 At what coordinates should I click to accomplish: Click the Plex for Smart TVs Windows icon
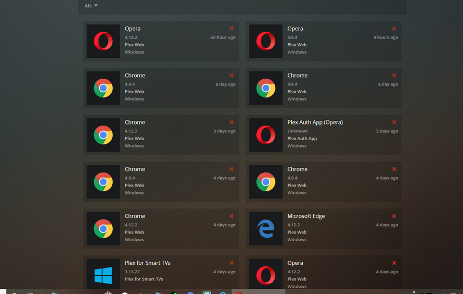(x=103, y=274)
